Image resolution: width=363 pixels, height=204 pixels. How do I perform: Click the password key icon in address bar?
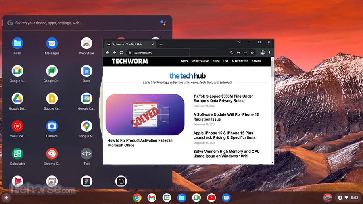point(238,52)
